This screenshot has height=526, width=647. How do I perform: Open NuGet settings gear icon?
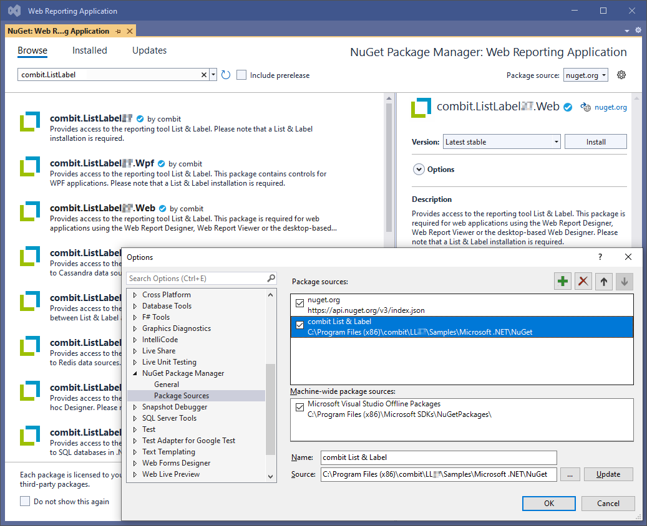[621, 75]
